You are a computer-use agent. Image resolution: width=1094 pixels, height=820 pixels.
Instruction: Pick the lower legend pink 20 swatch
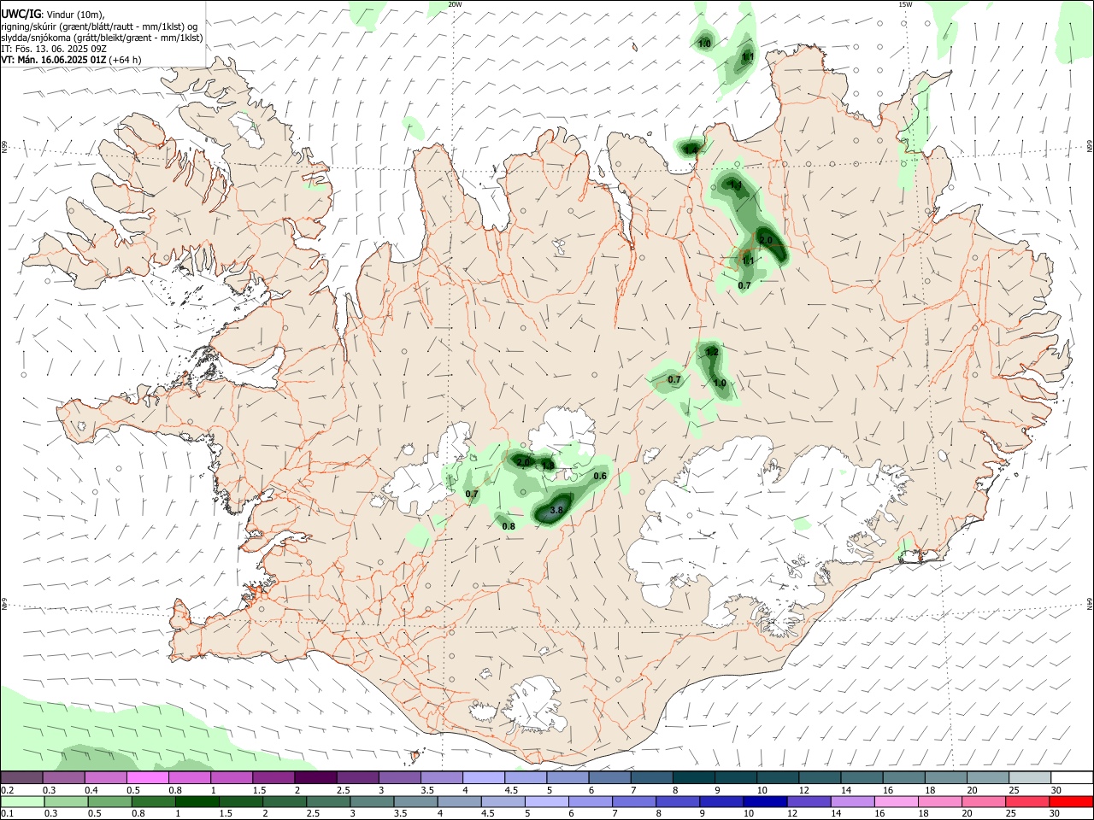point(985,801)
